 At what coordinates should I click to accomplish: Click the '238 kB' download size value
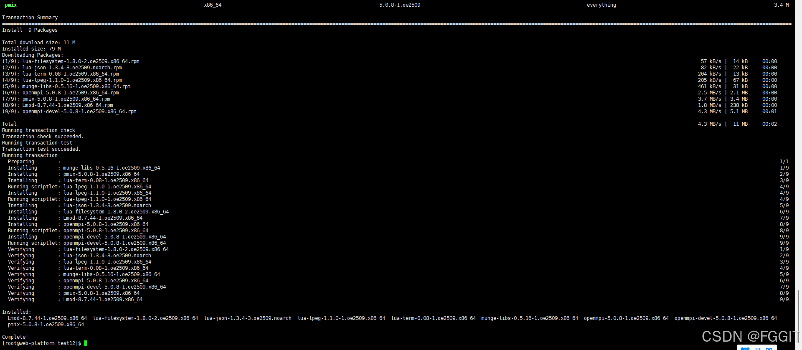pos(739,105)
